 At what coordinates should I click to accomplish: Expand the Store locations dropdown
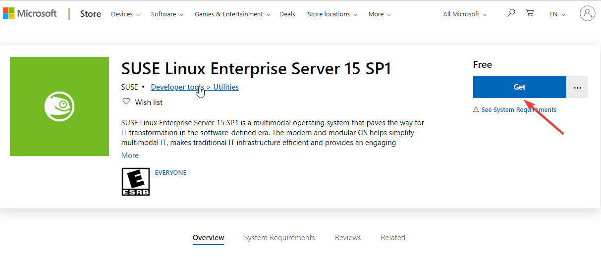pos(332,14)
